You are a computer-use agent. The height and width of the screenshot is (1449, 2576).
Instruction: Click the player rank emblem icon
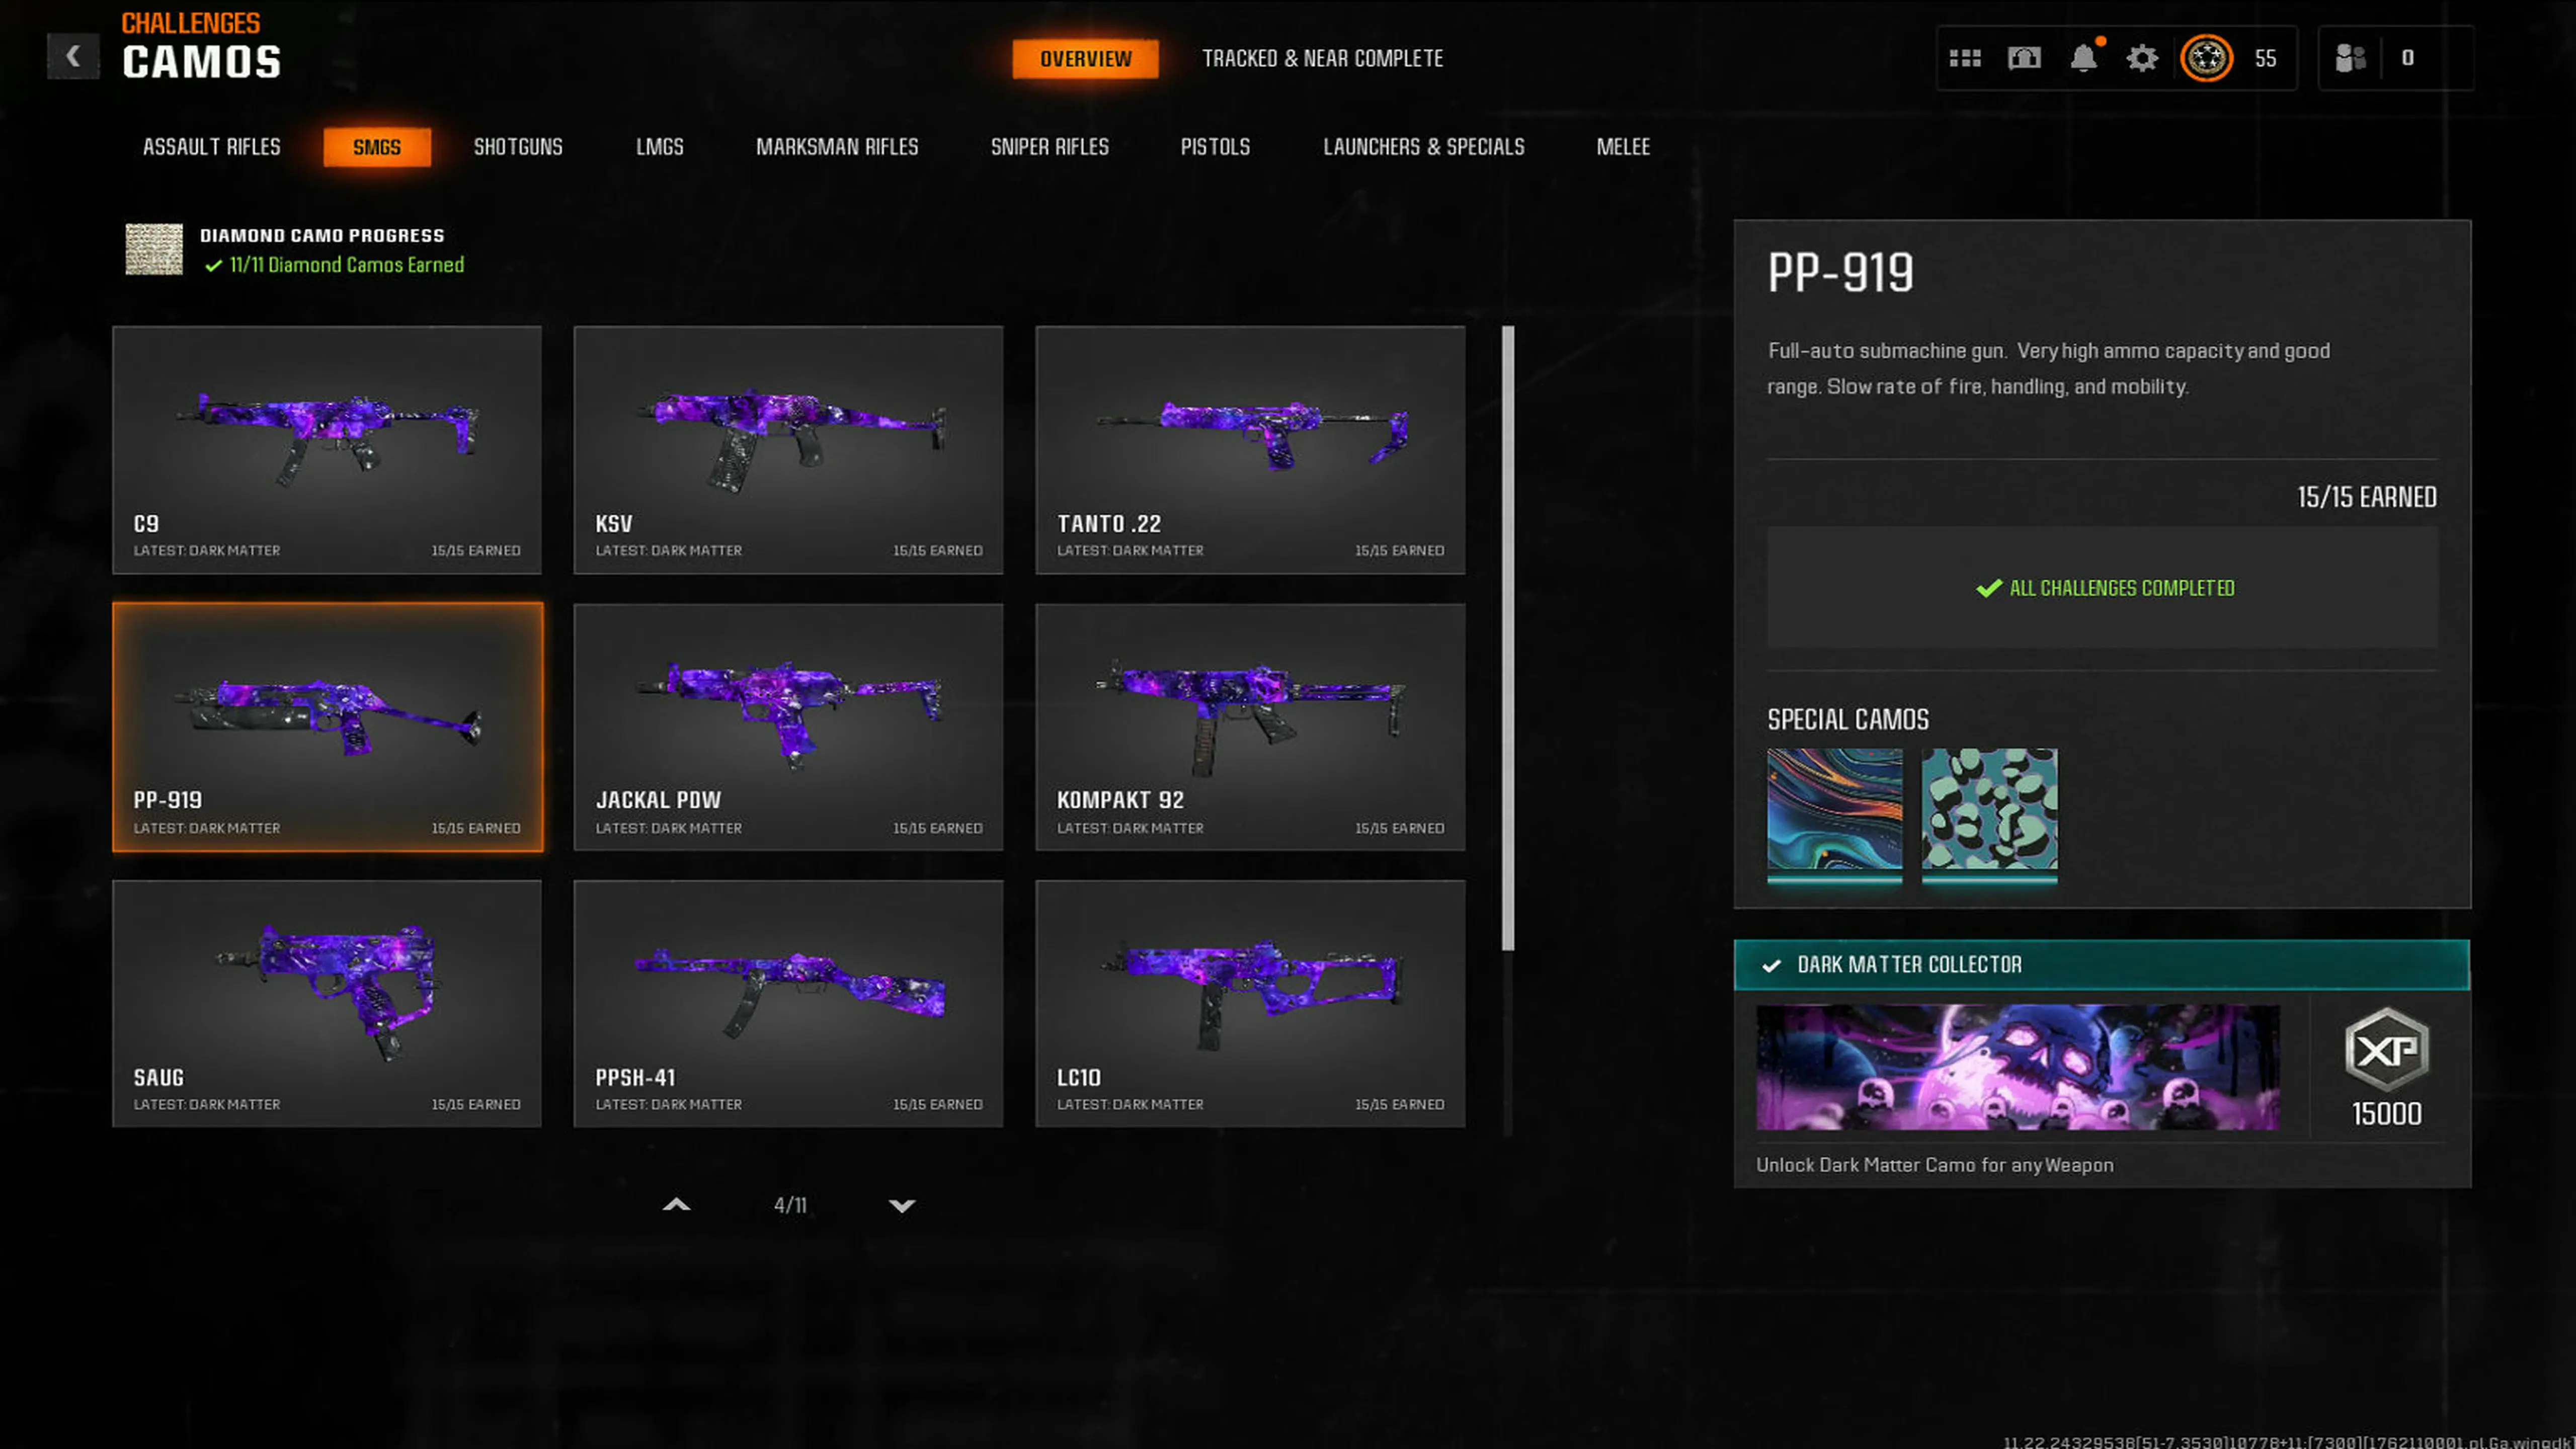[2206, 58]
